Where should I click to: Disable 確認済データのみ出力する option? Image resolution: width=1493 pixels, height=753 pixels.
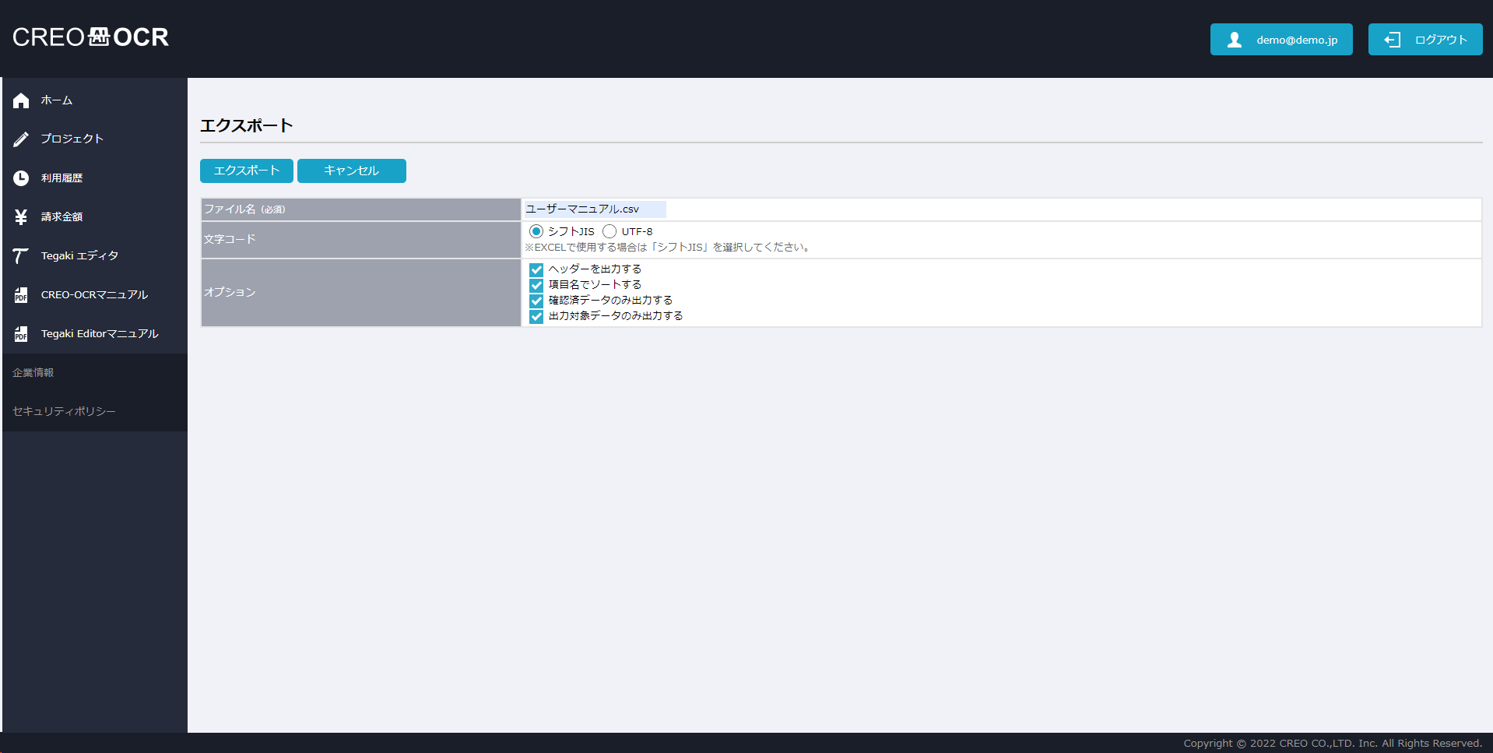[x=536, y=301]
